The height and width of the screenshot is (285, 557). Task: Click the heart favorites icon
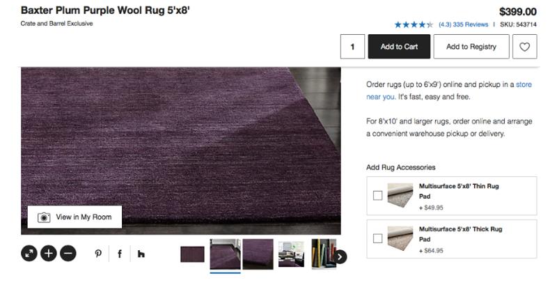524,47
